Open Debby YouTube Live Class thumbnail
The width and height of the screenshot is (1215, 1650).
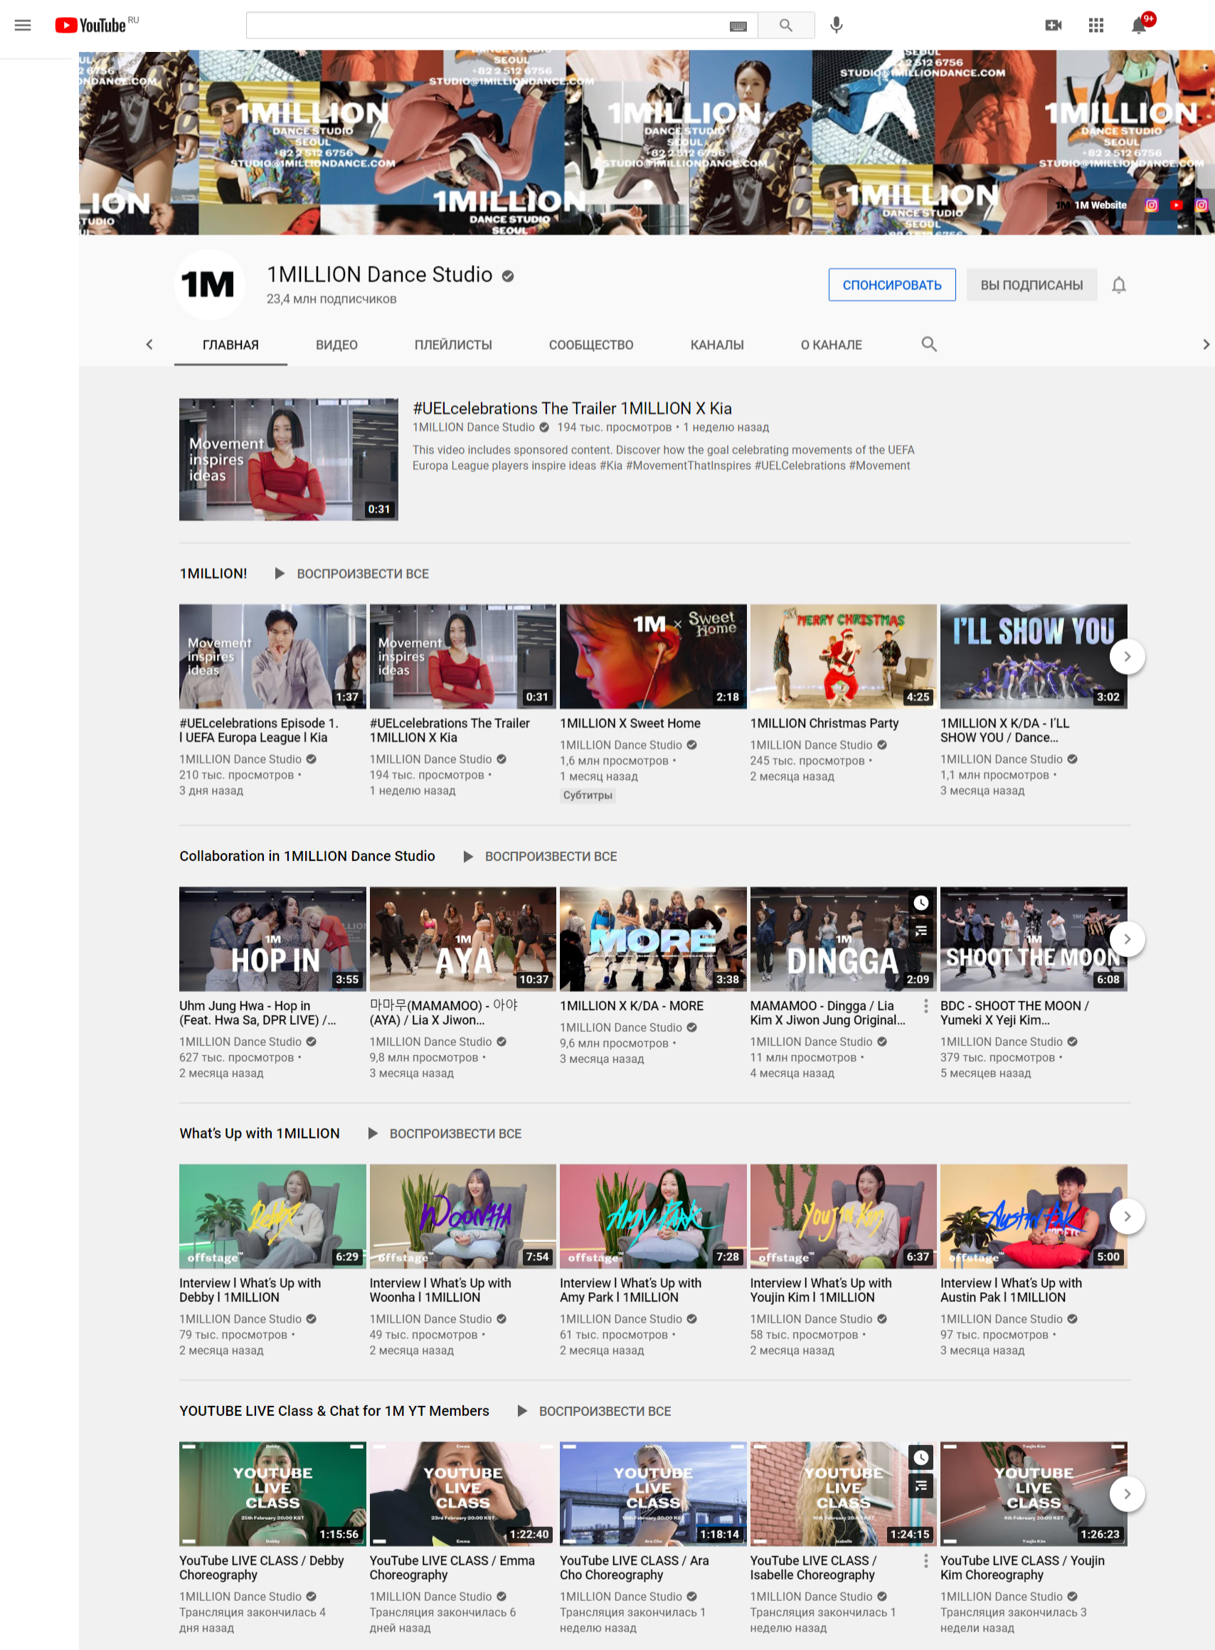tap(272, 1493)
